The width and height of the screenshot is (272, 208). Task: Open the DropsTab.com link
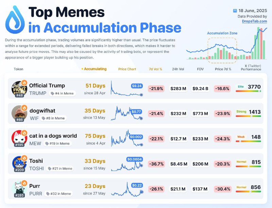click(254, 21)
